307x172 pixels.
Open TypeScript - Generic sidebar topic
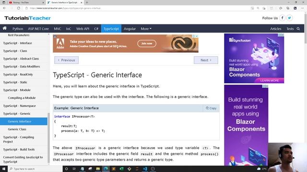click(17, 114)
